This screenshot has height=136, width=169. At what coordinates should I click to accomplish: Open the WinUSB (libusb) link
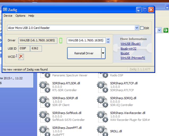(131, 44)
